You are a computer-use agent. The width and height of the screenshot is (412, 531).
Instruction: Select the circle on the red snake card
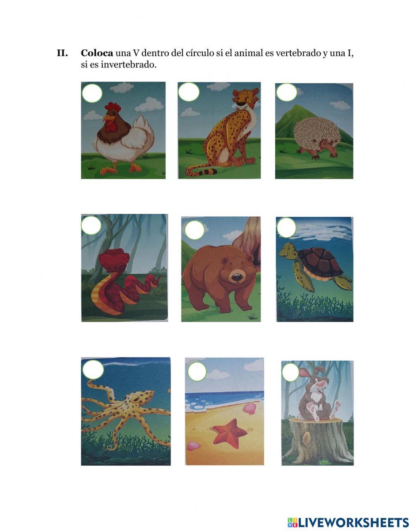click(91, 226)
